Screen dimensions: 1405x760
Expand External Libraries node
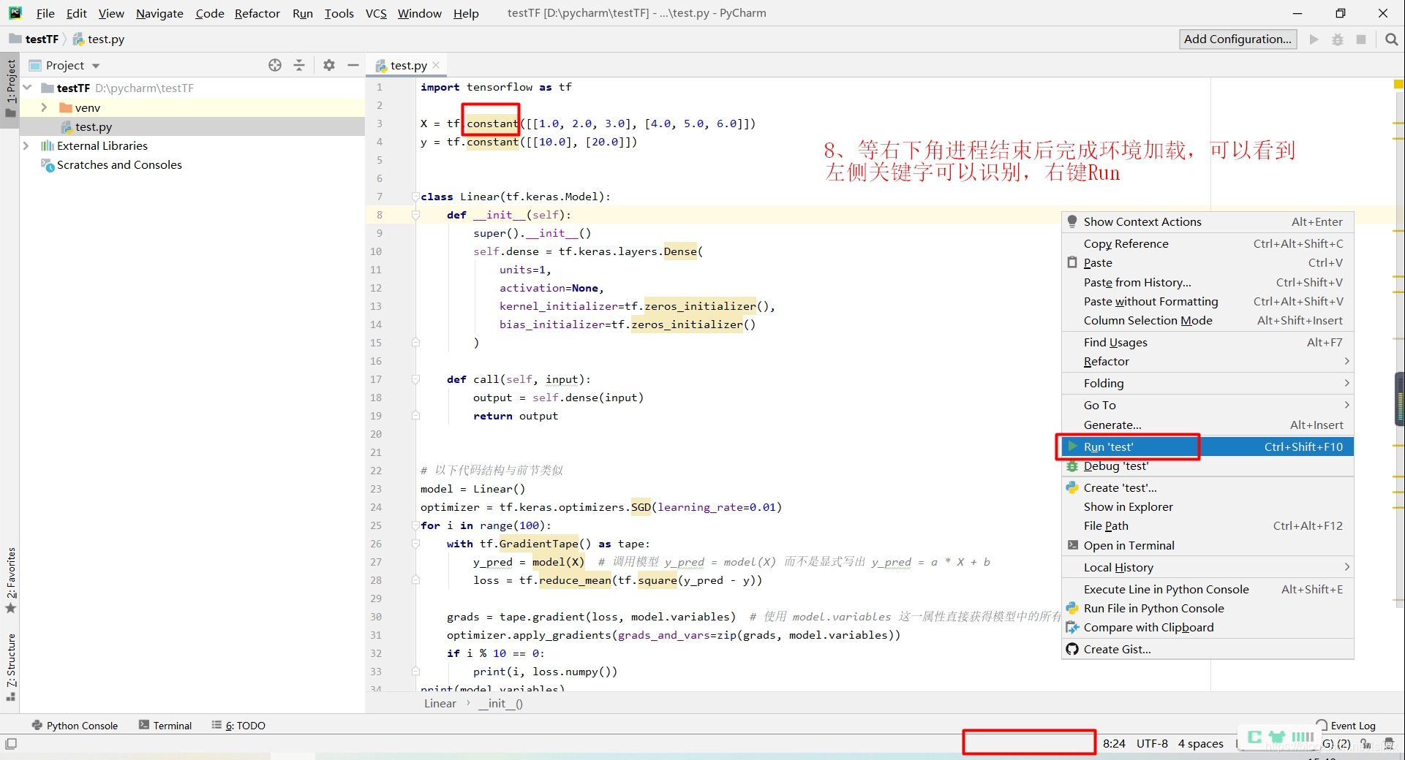pos(26,145)
